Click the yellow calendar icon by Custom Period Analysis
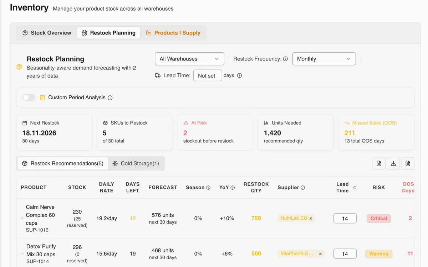This screenshot has width=428, height=267. click(x=42, y=98)
